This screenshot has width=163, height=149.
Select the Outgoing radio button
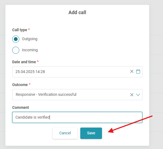click(16, 39)
